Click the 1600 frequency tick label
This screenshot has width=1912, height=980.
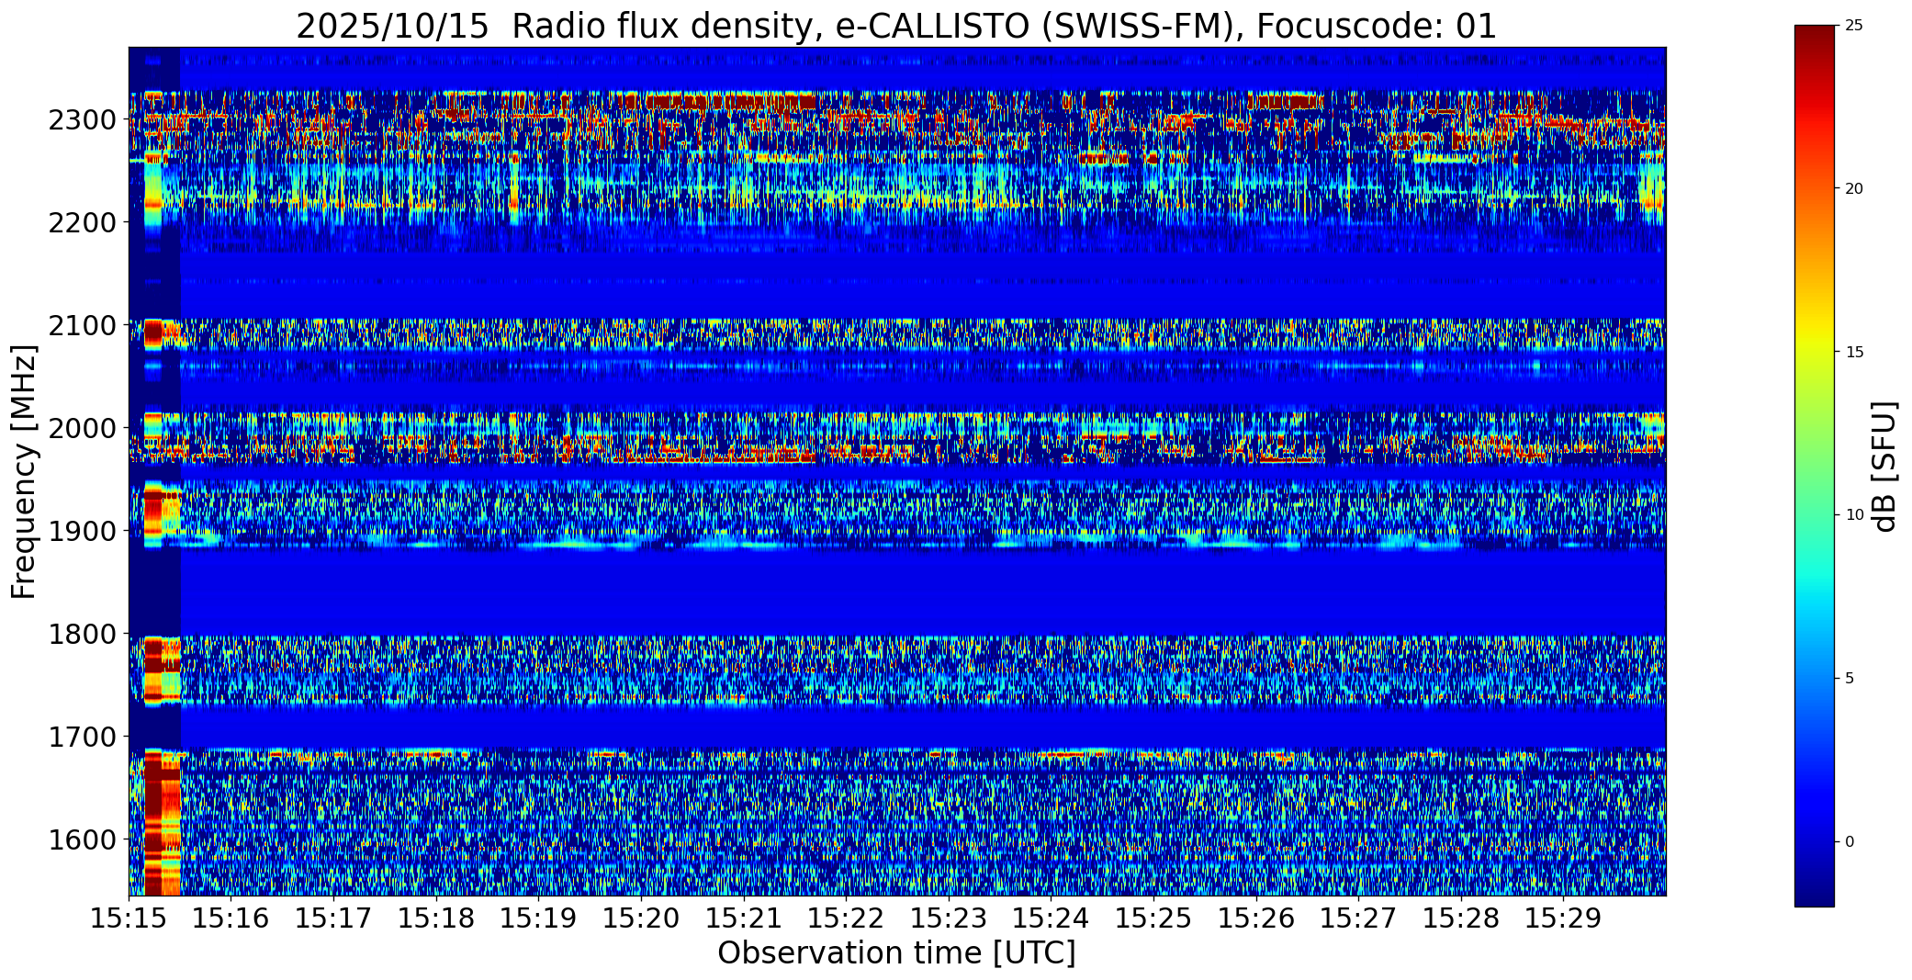[84, 840]
